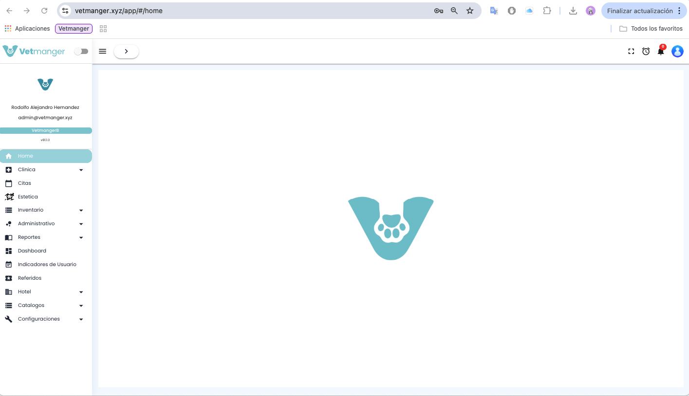Click Finalizar actualización in Chrome

639,11
